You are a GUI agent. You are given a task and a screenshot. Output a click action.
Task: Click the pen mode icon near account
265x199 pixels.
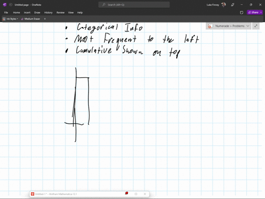(232, 5)
